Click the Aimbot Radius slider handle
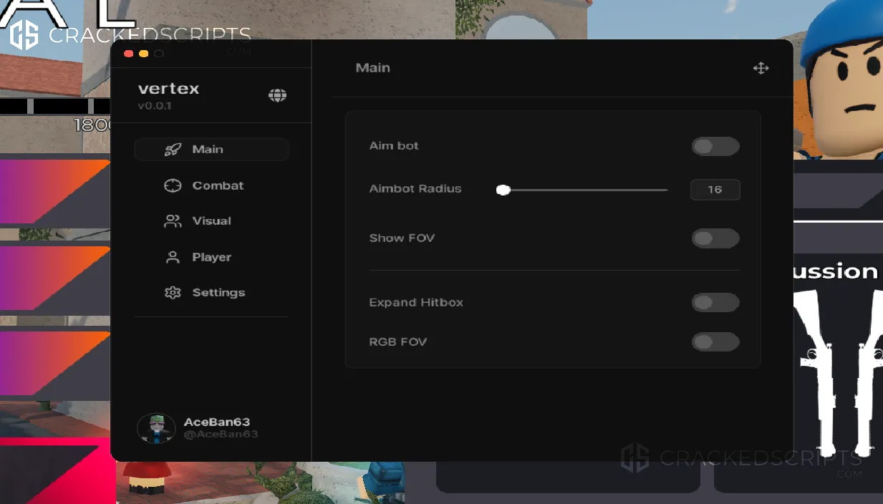Viewport: 883px width, 504px height. pyautogui.click(x=503, y=190)
